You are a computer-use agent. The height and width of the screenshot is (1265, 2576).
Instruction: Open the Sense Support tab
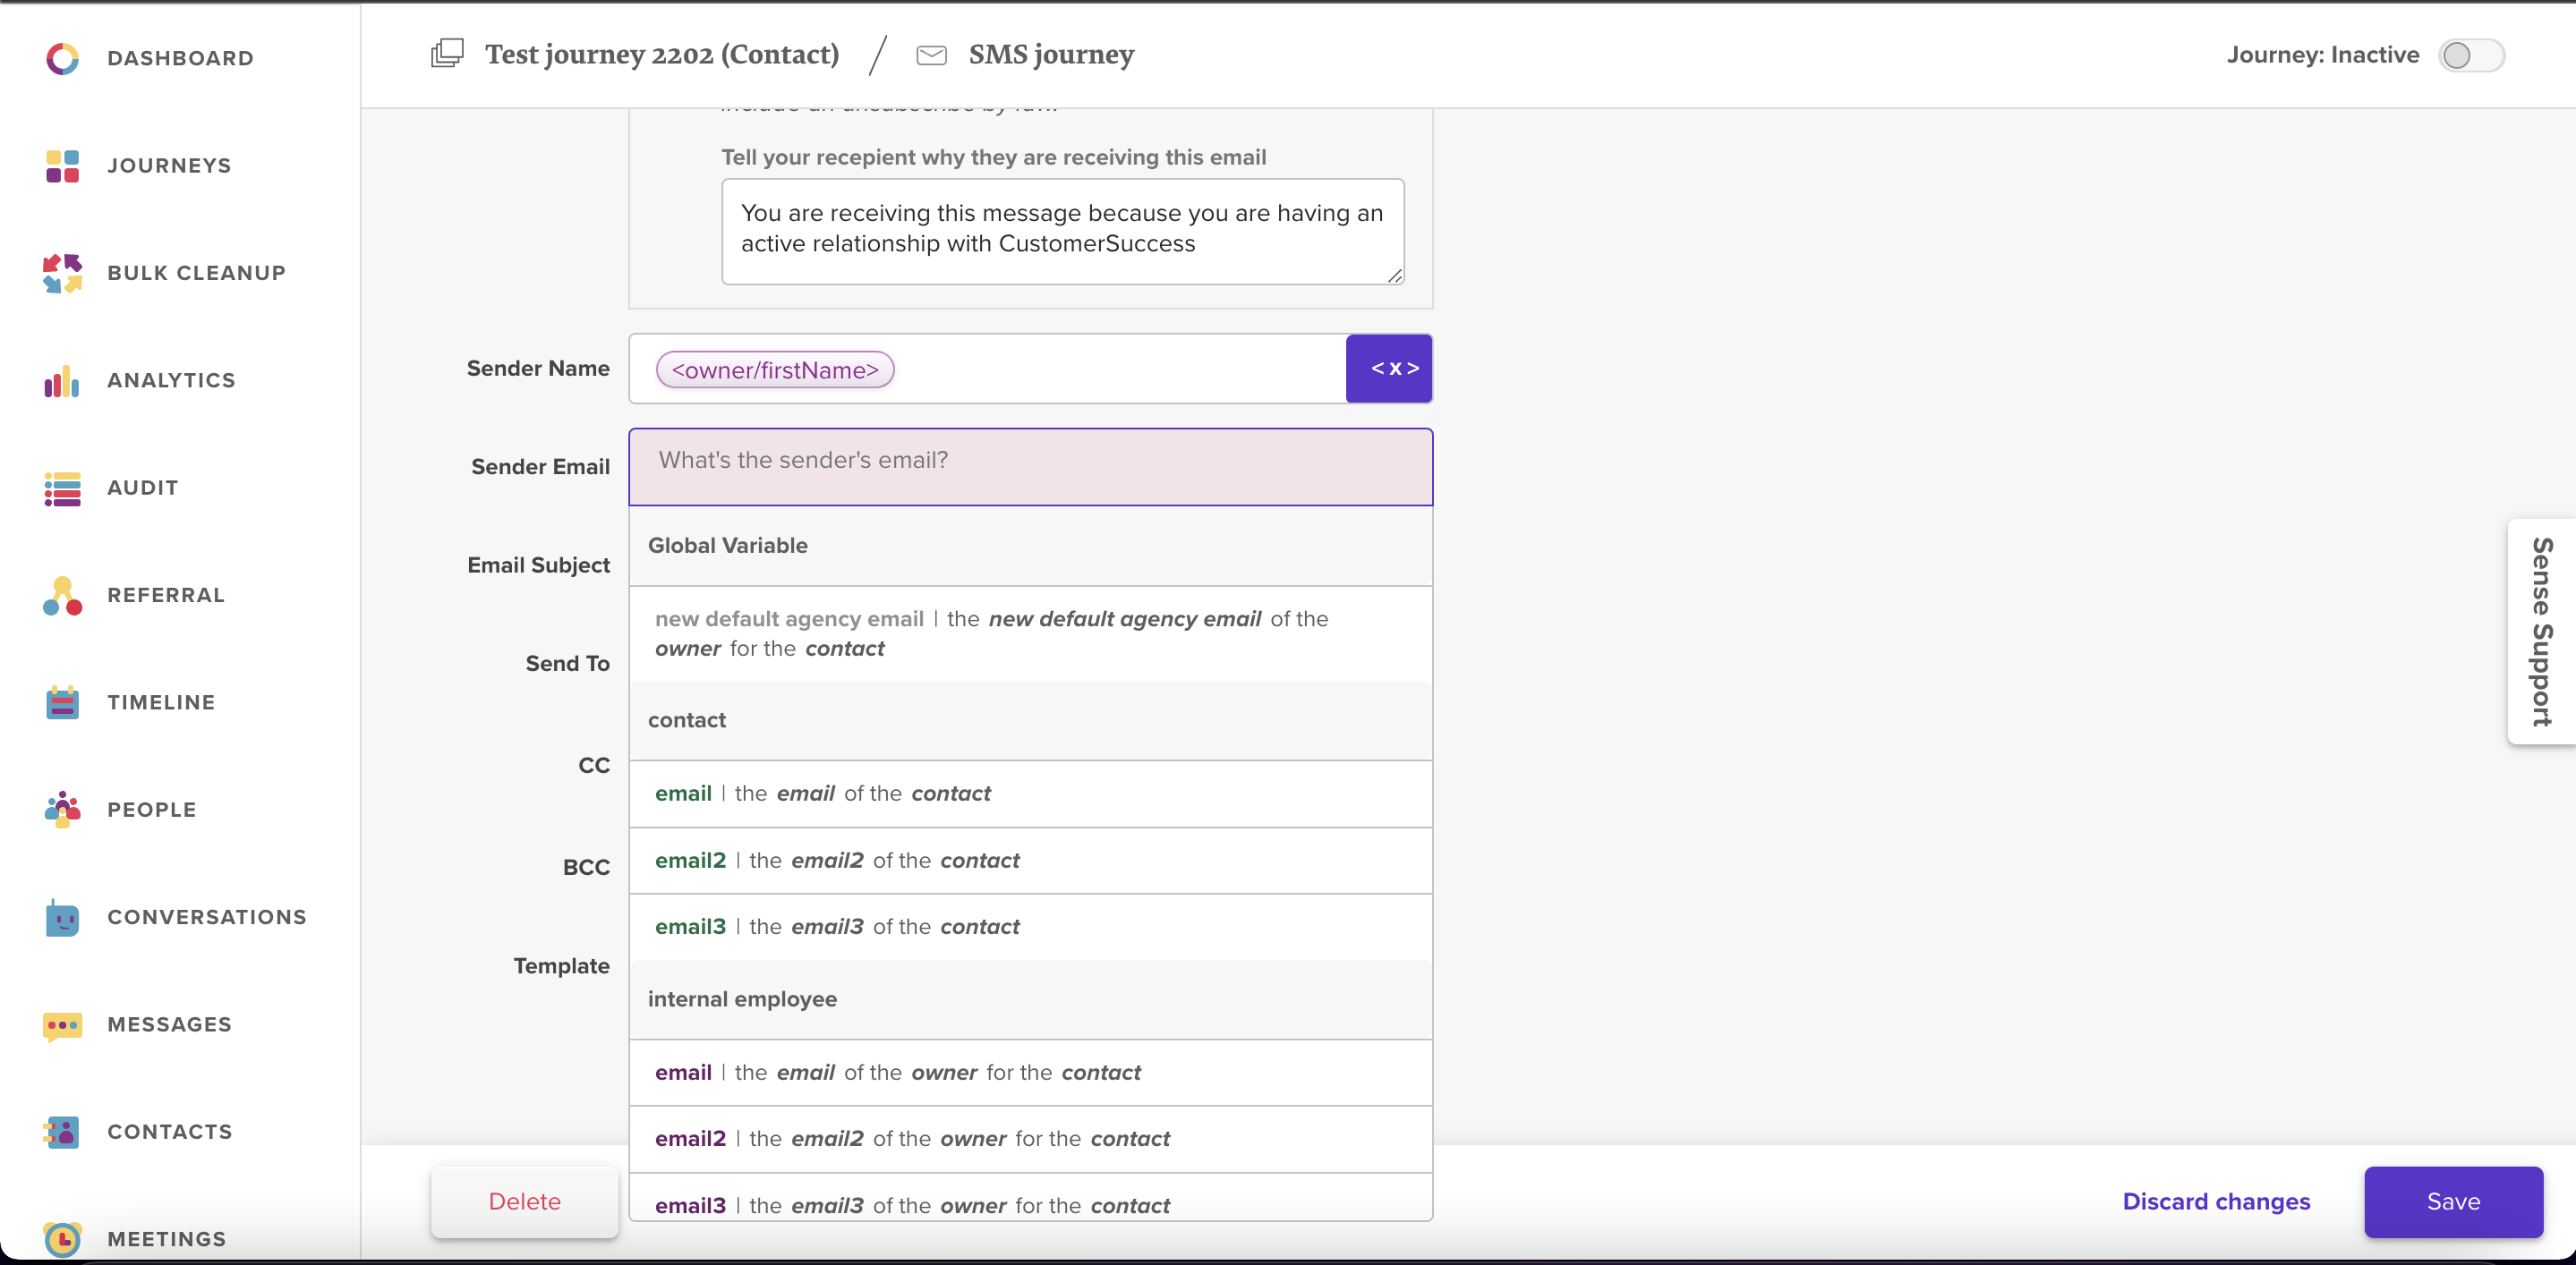2540,632
